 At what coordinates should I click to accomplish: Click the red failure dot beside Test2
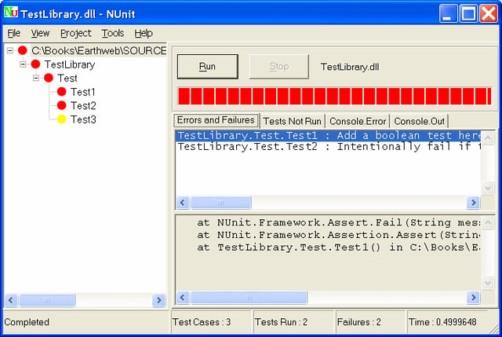click(61, 105)
